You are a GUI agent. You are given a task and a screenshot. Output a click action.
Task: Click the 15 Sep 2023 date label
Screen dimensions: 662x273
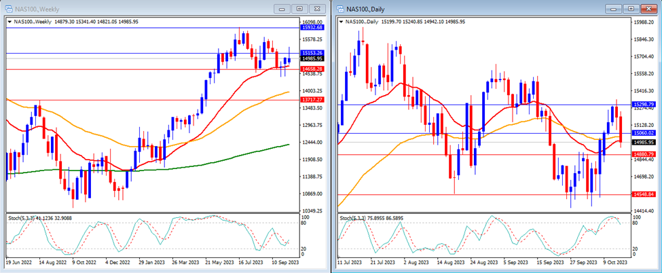point(550,262)
